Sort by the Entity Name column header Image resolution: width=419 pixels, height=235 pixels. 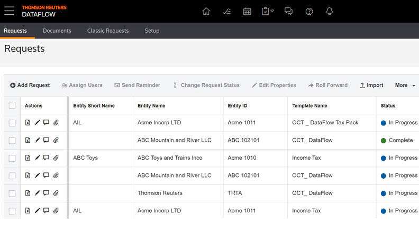coord(151,106)
